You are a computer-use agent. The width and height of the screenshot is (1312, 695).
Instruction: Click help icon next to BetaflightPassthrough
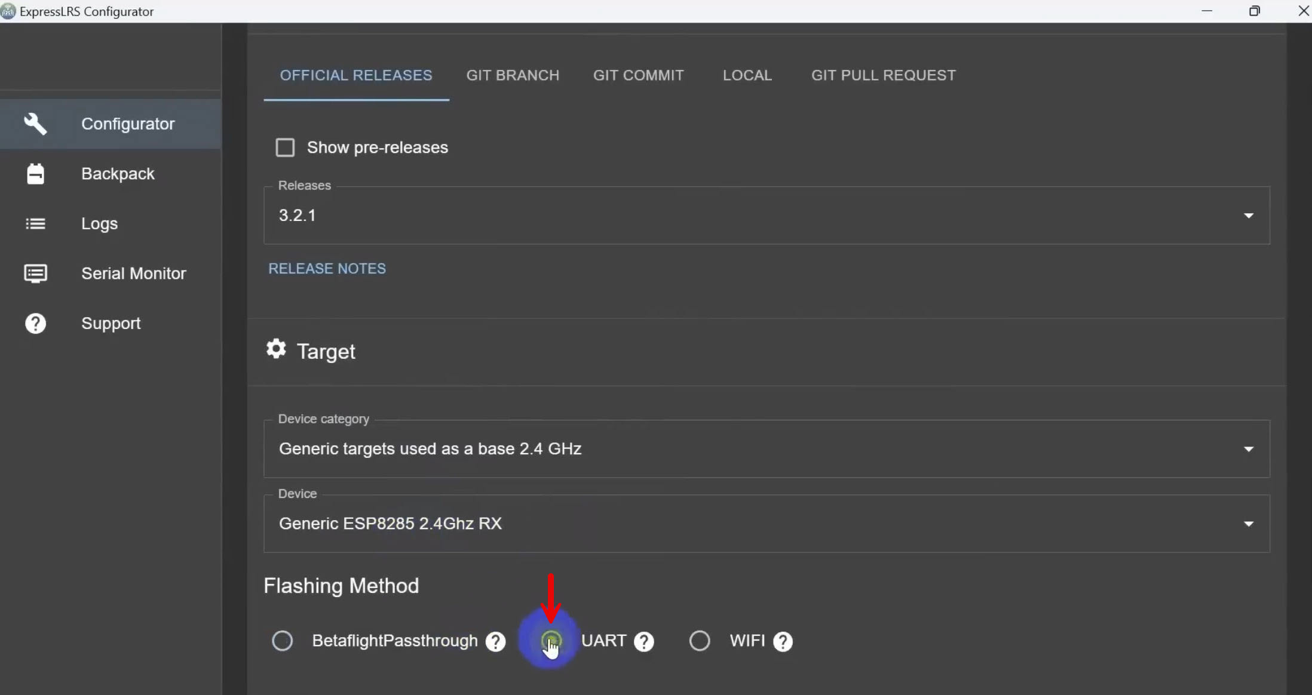(x=495, y=642)
